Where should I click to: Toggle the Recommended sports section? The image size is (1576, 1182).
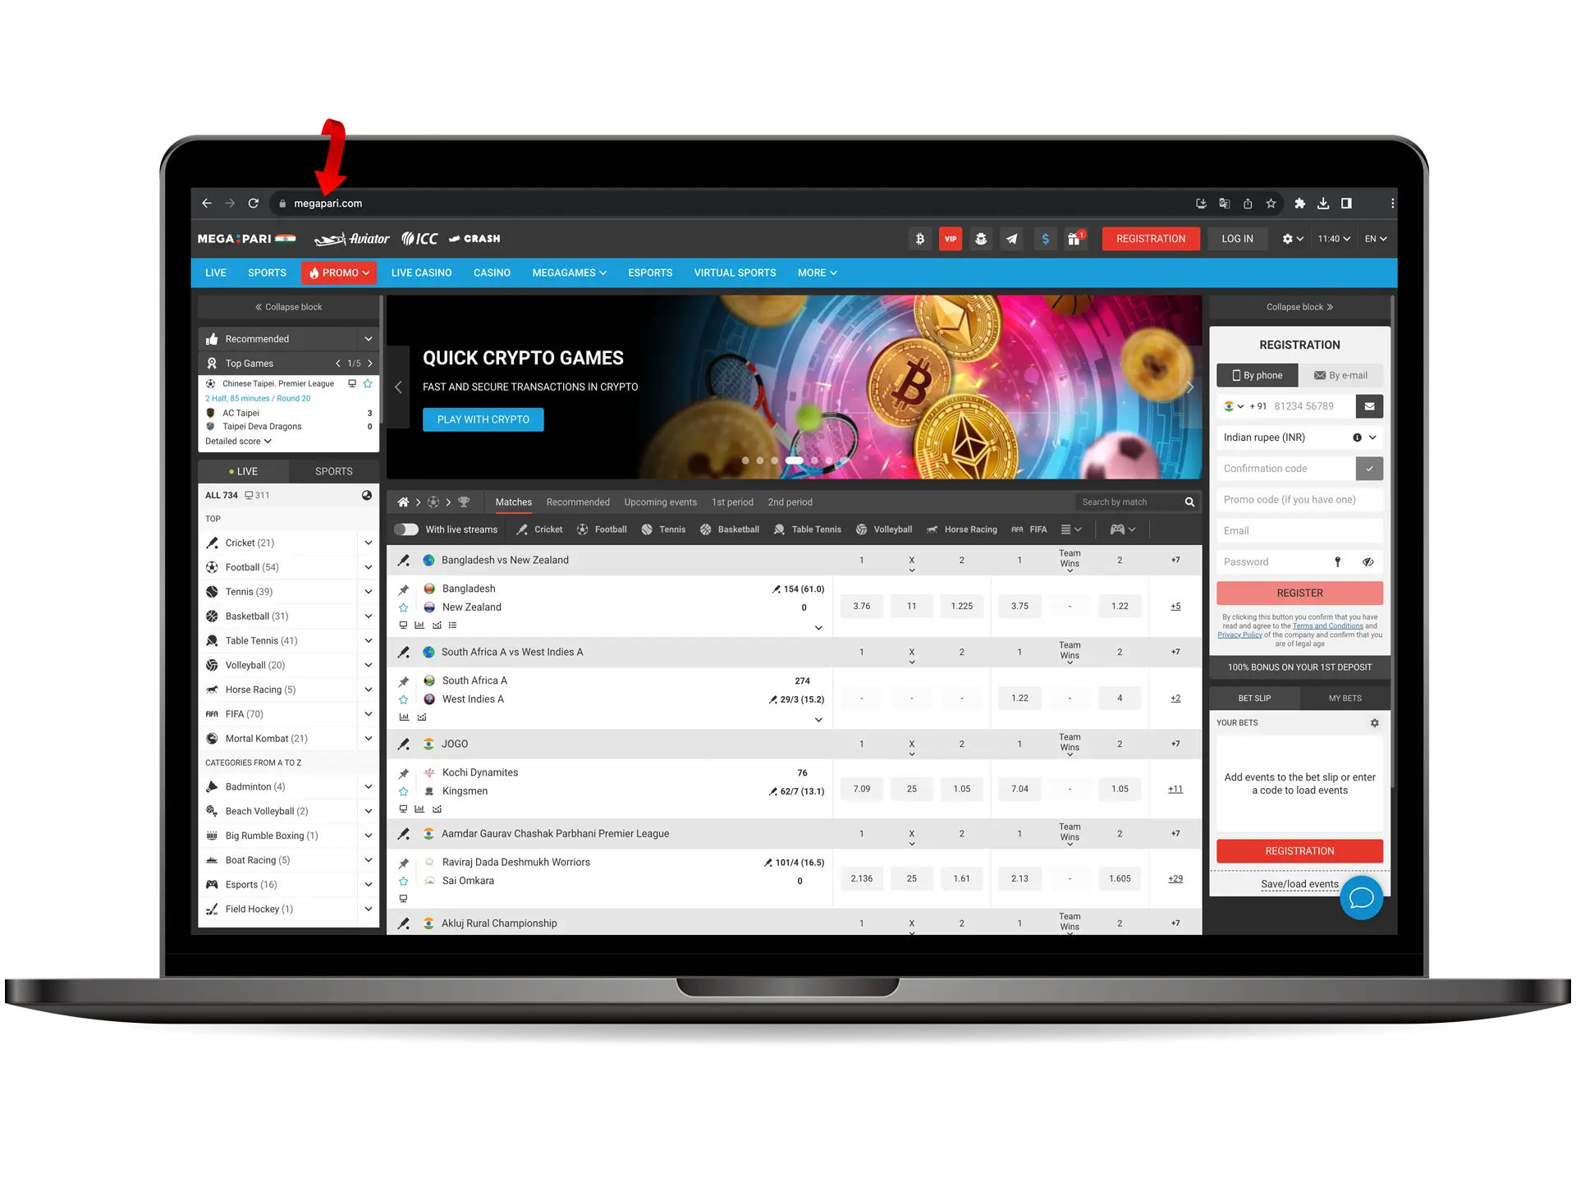pos(366,337)
